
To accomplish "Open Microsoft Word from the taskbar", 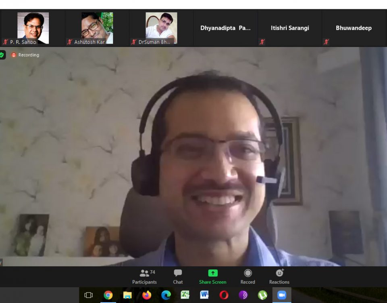I will pos(204,295).
